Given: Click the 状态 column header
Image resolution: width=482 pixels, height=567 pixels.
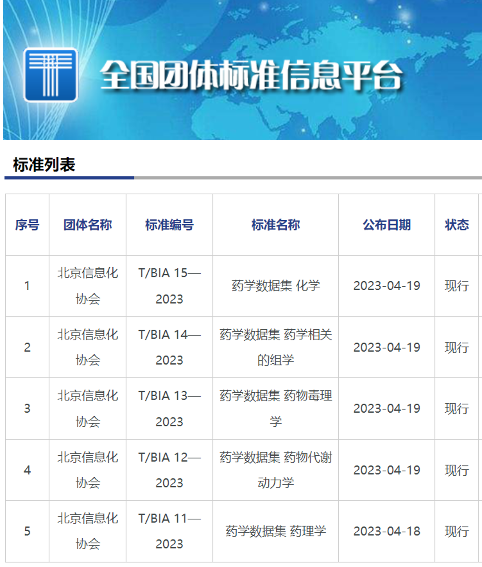Looking at the screenshot, I should click(x=457, y=225).
